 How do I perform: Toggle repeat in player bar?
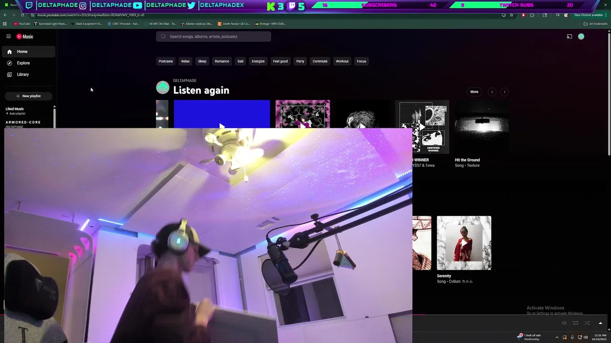[576, 323]
